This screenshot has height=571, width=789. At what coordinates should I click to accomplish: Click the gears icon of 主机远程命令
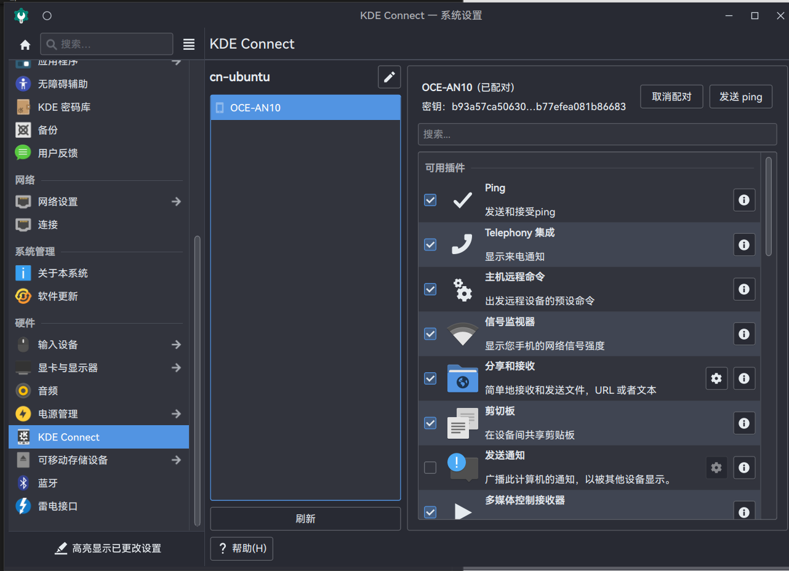(462, 289)
